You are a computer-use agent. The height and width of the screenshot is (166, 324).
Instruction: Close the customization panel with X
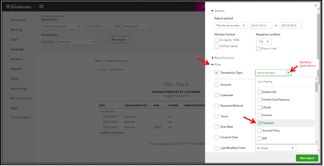316,6
